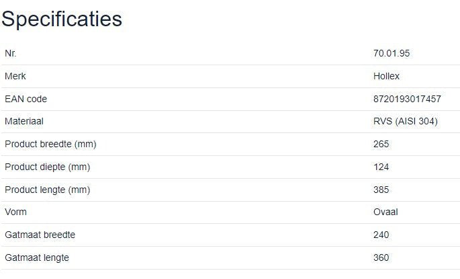Click the EAN code label
The image size is (460, 279).
pos(26,99)
